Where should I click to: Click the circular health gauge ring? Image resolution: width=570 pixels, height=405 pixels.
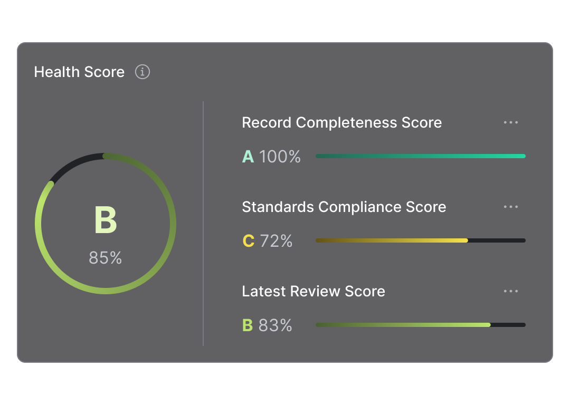tap(172, 224)
